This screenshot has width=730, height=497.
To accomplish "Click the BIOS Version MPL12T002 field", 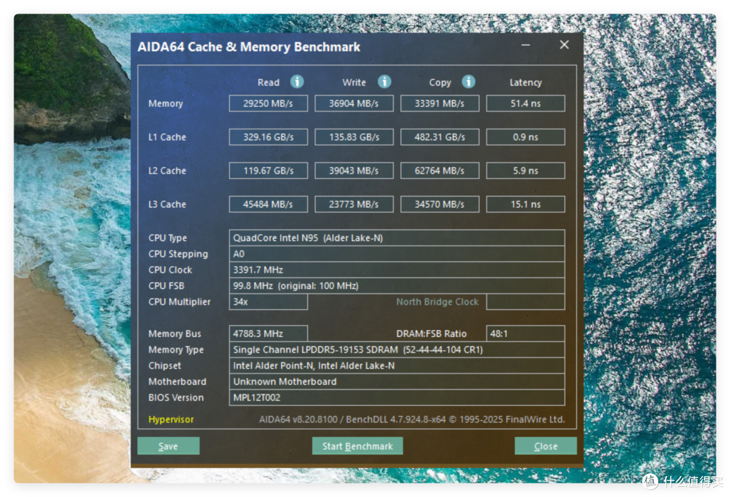I will (397, 398).
